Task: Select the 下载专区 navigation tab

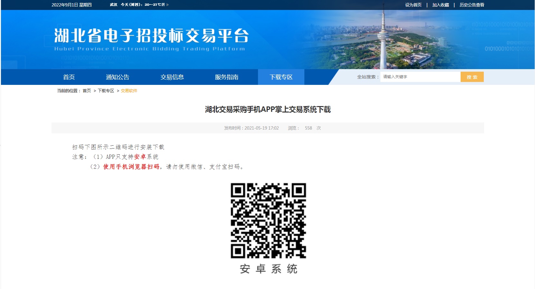Action: coord(281,77)
